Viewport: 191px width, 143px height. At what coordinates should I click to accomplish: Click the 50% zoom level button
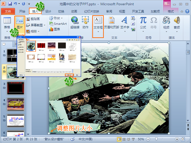tap(141, 139)
